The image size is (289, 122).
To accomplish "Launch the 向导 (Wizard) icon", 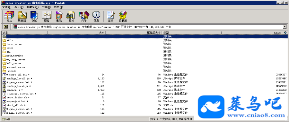I will (84, 16).
